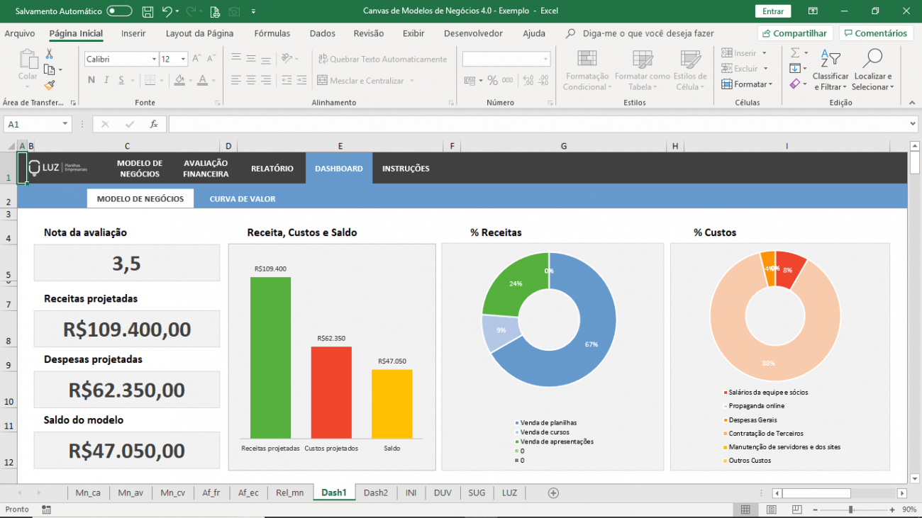This screenshot has width=922, height=518.
Task: Click the Localizar e Selecionar magnifier icon
Action: pyautogui.click(x=872, y=68)
